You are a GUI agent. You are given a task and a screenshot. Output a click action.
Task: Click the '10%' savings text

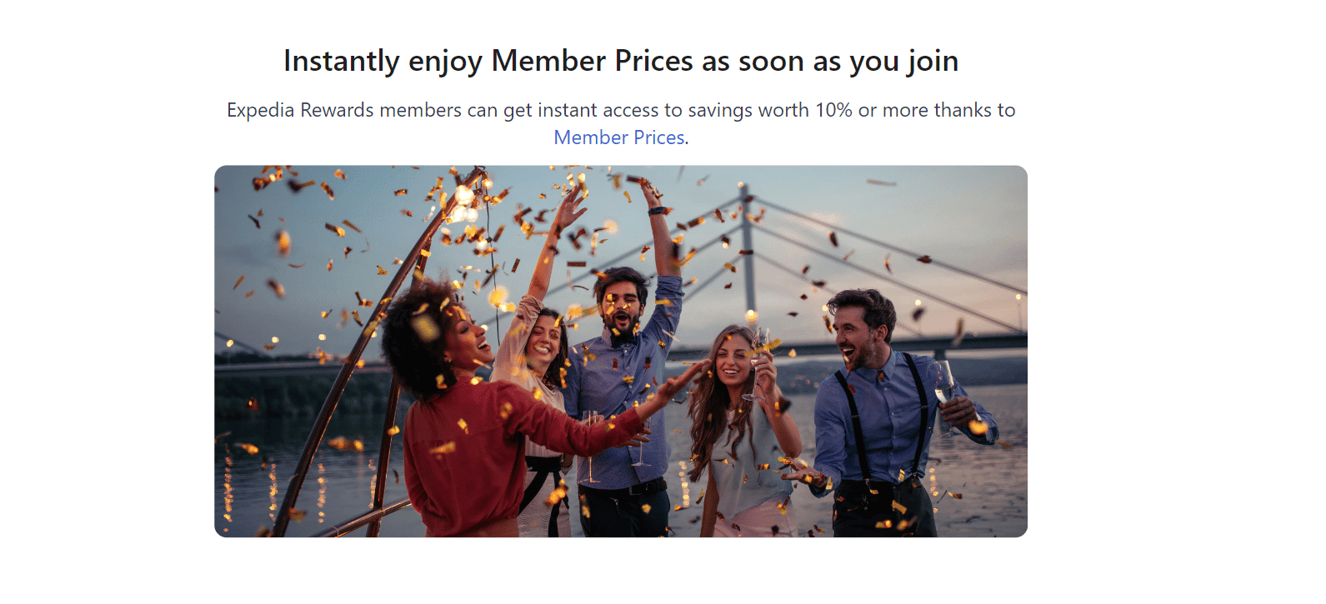tap(833, 110)
